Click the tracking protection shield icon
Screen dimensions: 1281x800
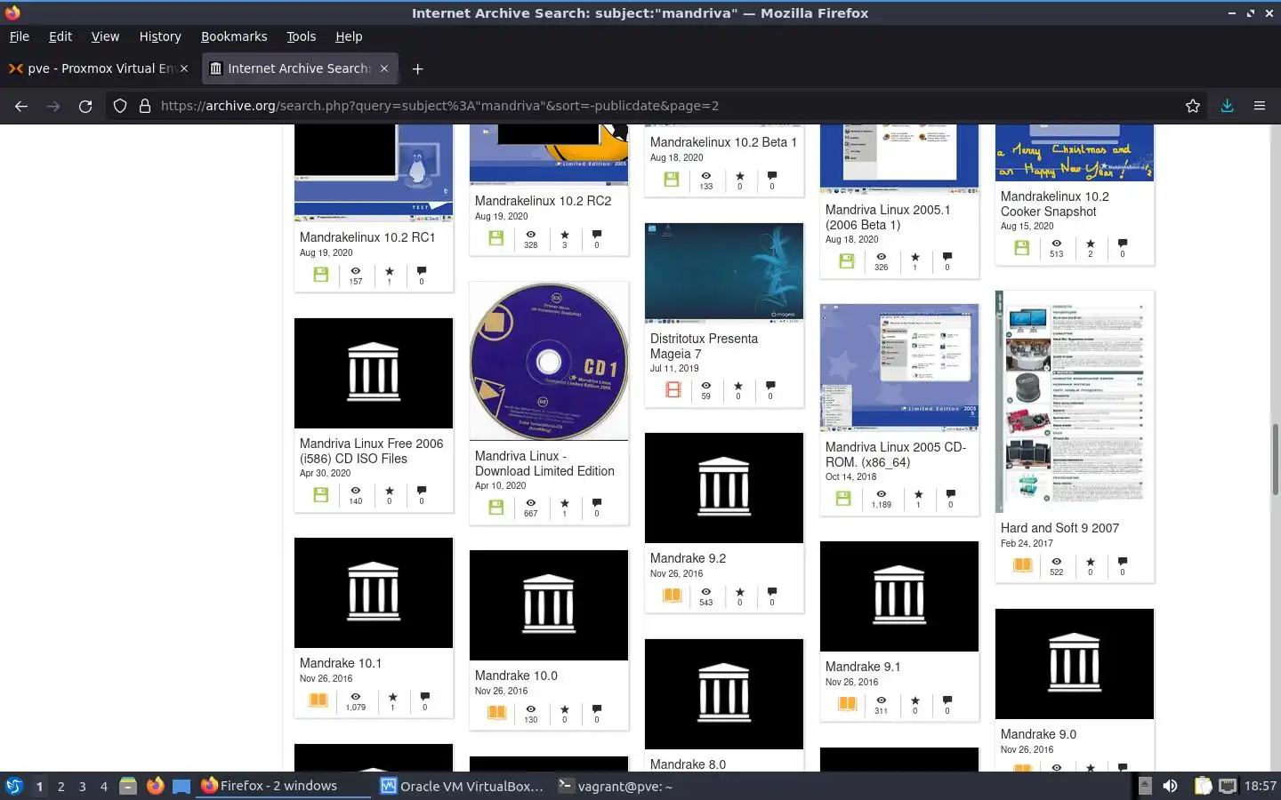tap(120, 106)
